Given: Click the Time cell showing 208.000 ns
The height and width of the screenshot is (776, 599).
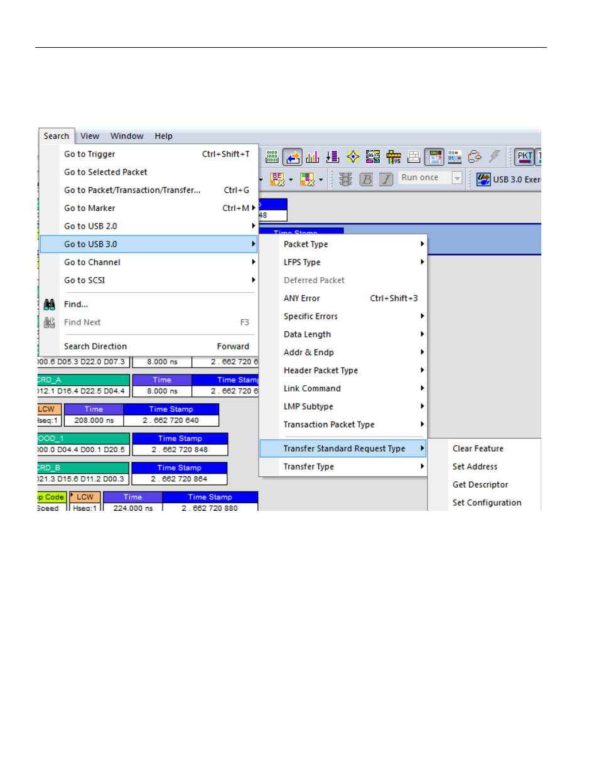Looking at the screenshot, I should [94, 420].
